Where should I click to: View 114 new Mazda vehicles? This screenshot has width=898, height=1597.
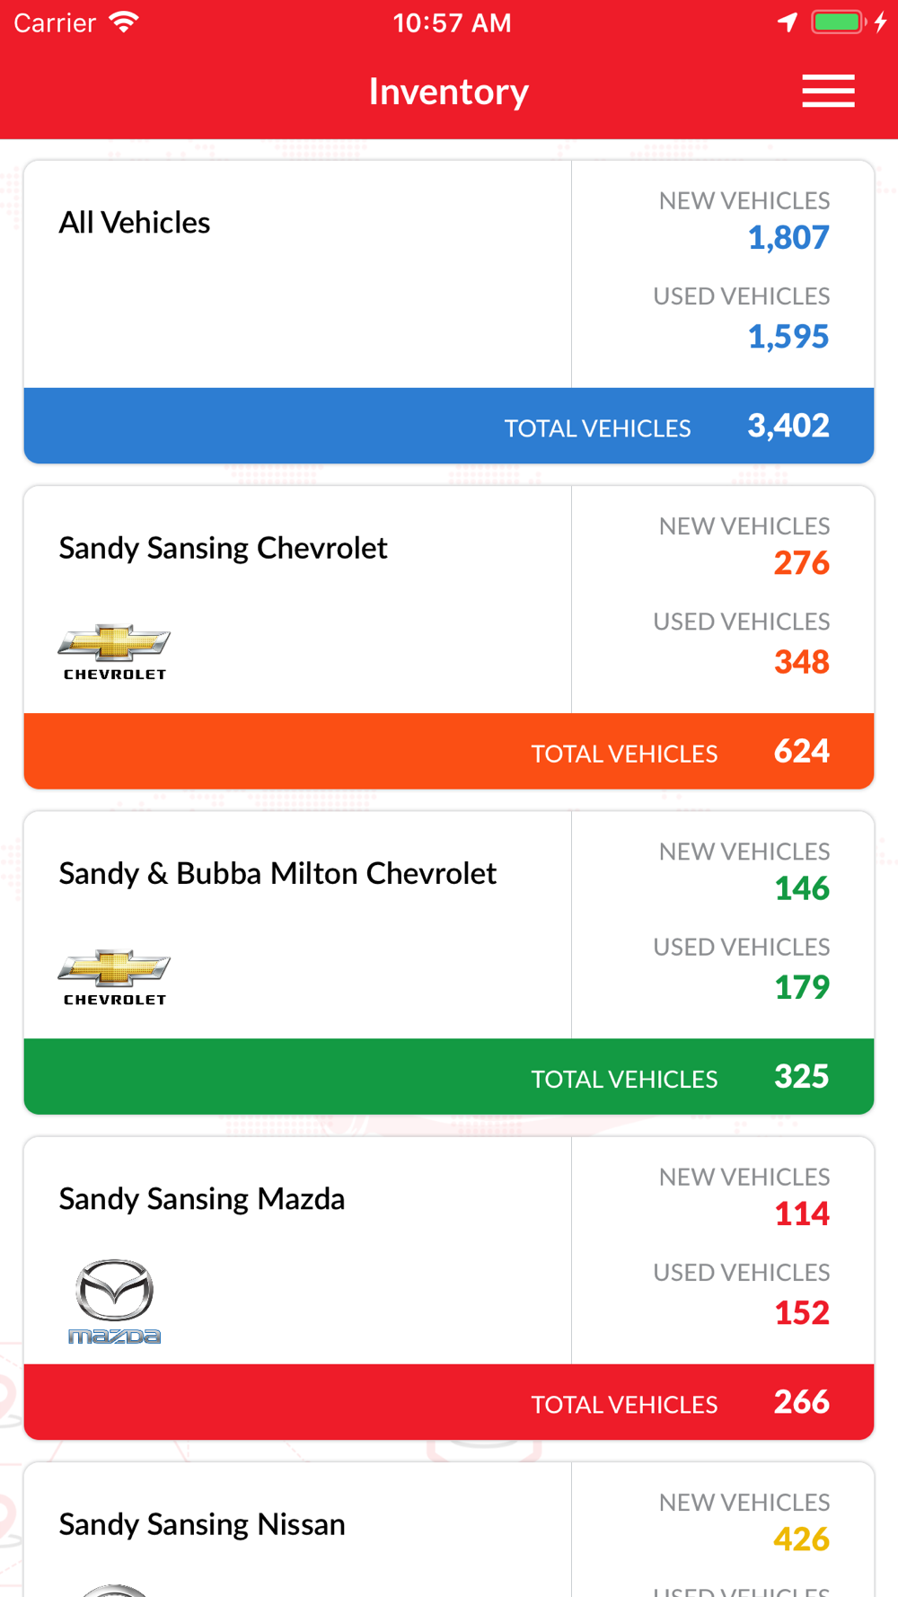pyautogui.click(x=802, y=1214)
